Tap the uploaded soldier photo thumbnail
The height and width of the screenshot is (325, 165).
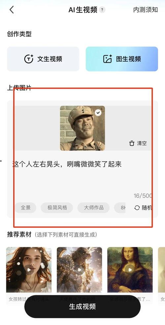coord(82,128)
